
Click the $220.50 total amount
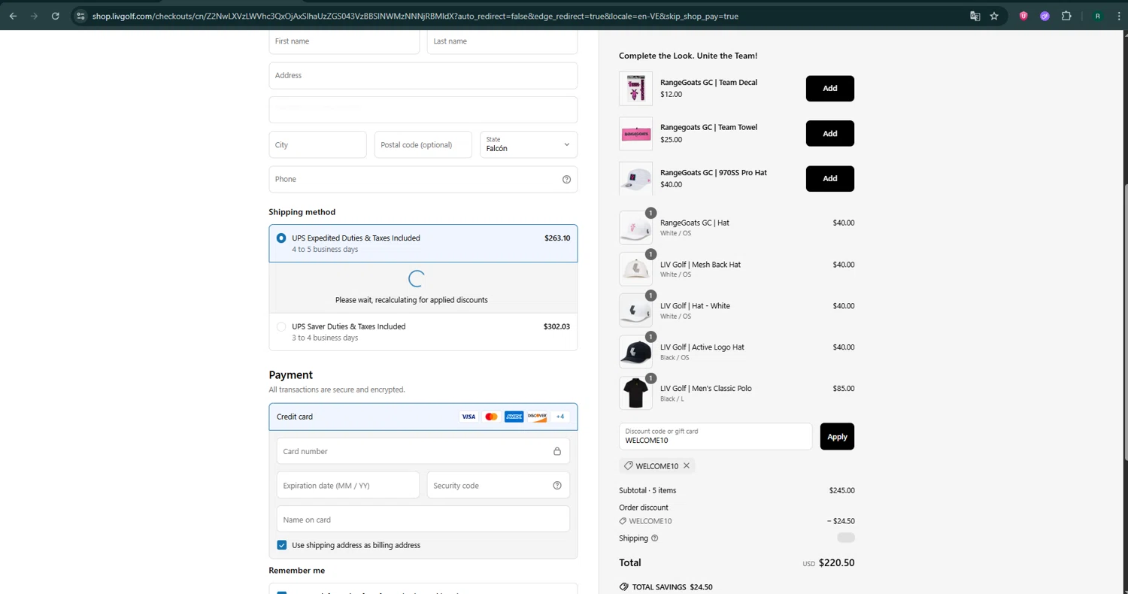point(836,563)
